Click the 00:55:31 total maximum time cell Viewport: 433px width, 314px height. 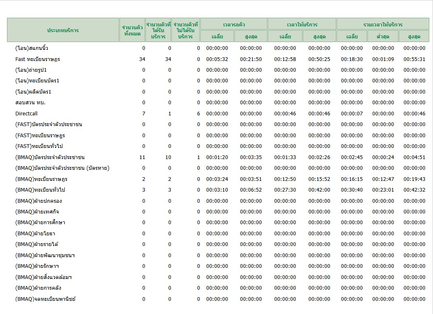coord(414,59)
